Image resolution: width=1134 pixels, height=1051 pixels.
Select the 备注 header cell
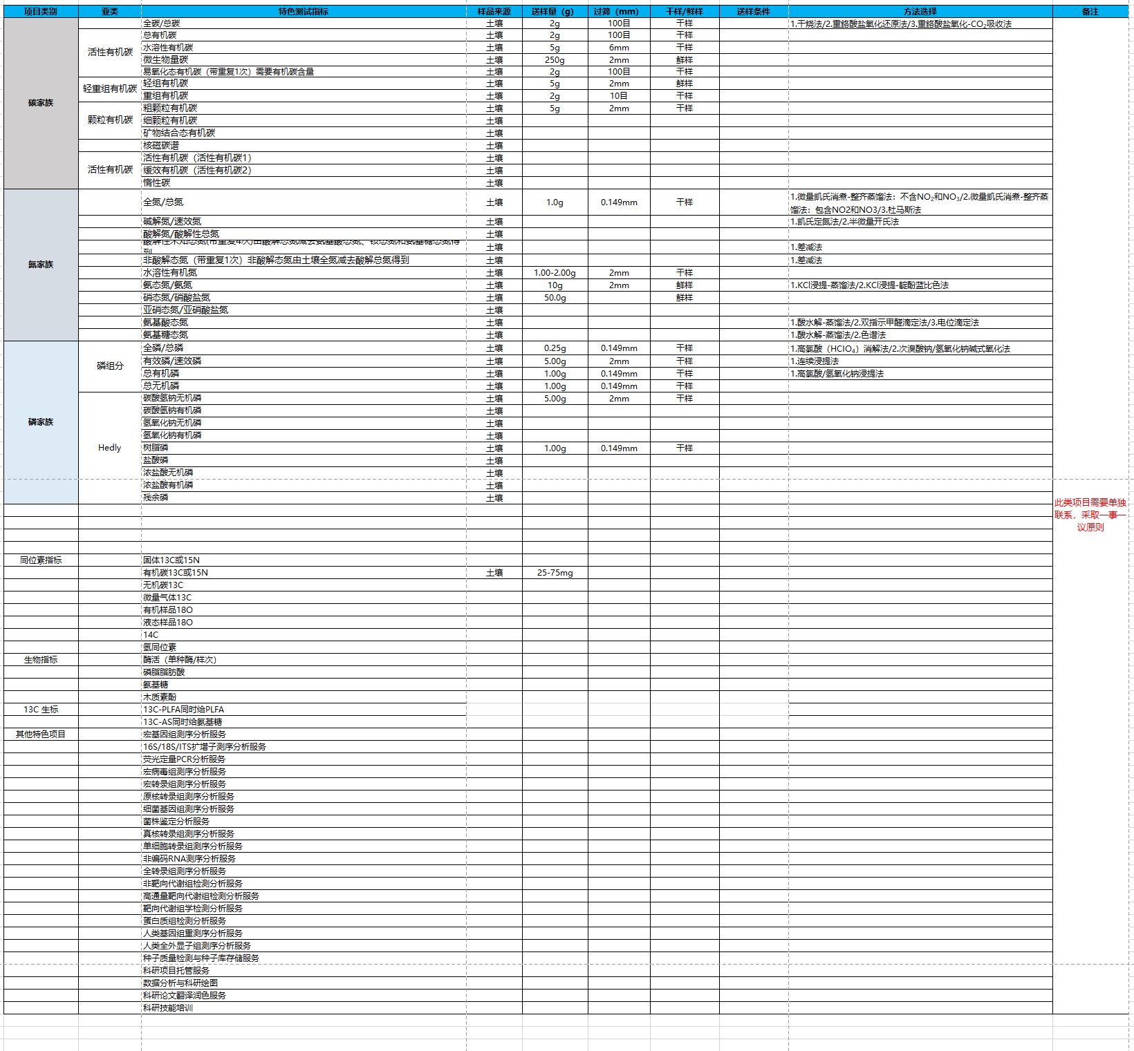point(1090,12)
